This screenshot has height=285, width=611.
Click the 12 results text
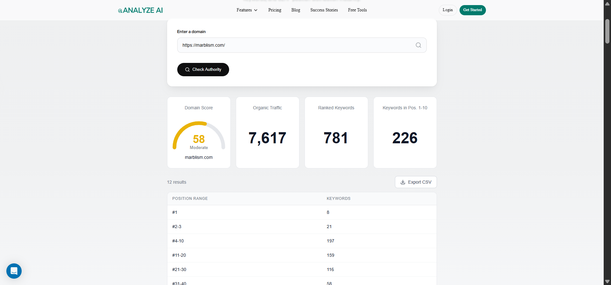pyautogui.click(x=177, y=182)
